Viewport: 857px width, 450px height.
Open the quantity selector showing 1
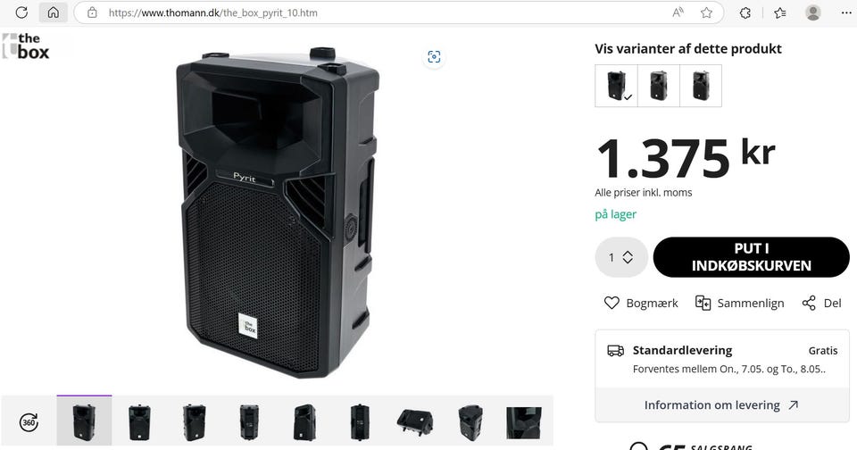(x=621, y=257)
